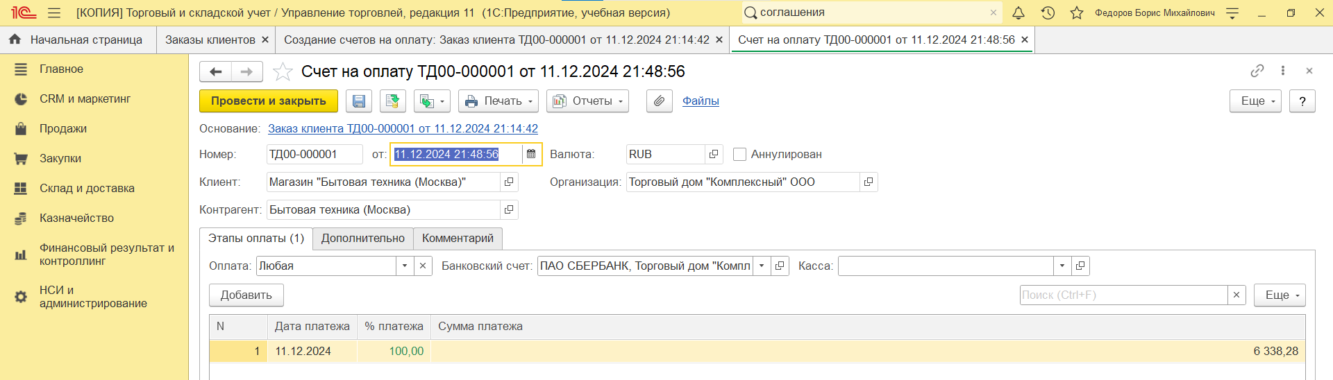Open history clock icon
The width and height of the screenshot is (1333, 380).
pos(1048,12)
